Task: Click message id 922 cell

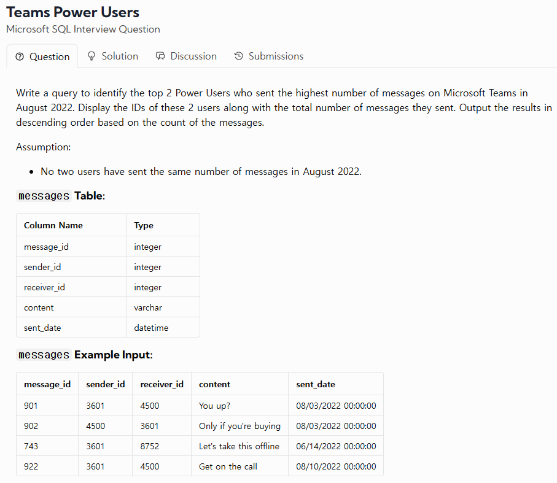Action: (x=47, y=466)
